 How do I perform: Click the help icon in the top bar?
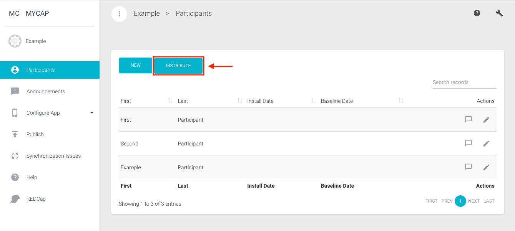point(477,13)
